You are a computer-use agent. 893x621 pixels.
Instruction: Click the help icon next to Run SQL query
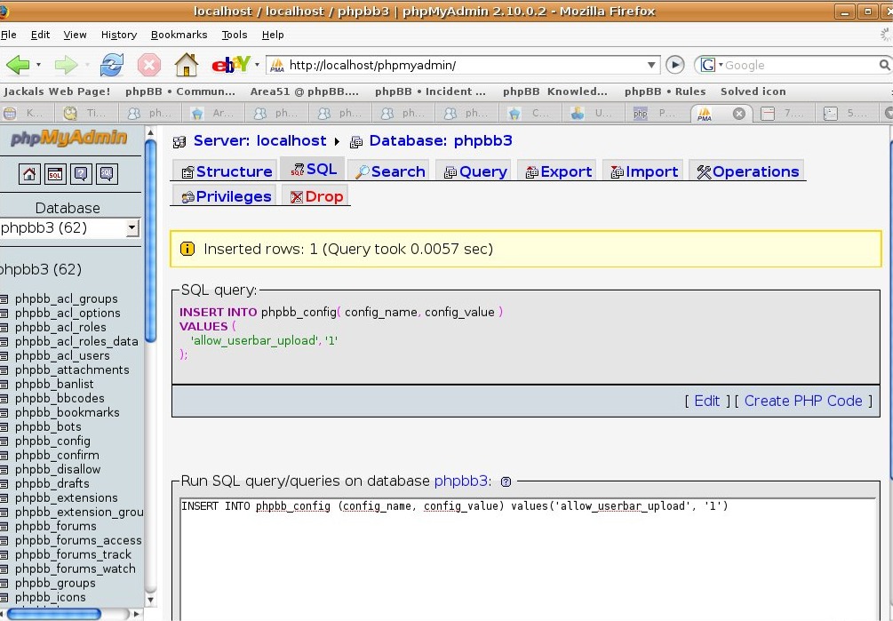coord(506,482)
